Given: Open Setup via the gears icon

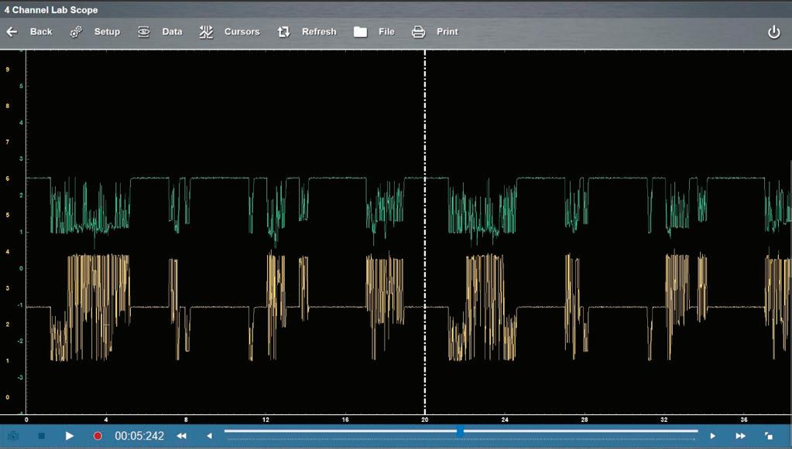Looking at the screenshot, I should (x=76, y=32).
